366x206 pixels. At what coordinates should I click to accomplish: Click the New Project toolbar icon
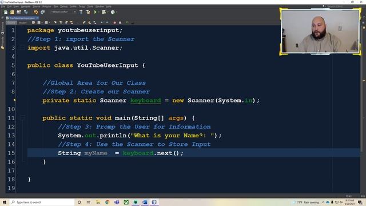pyautogui.click(x=12, y=12)
